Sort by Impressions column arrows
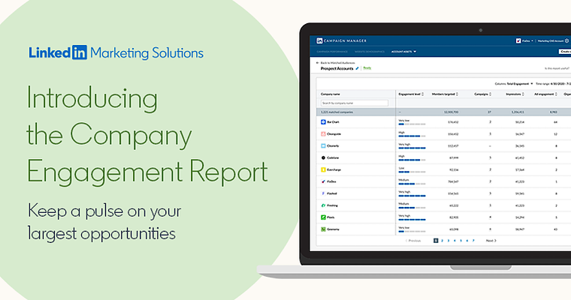This screenshot has height=300, width=571. pos(523,94)
